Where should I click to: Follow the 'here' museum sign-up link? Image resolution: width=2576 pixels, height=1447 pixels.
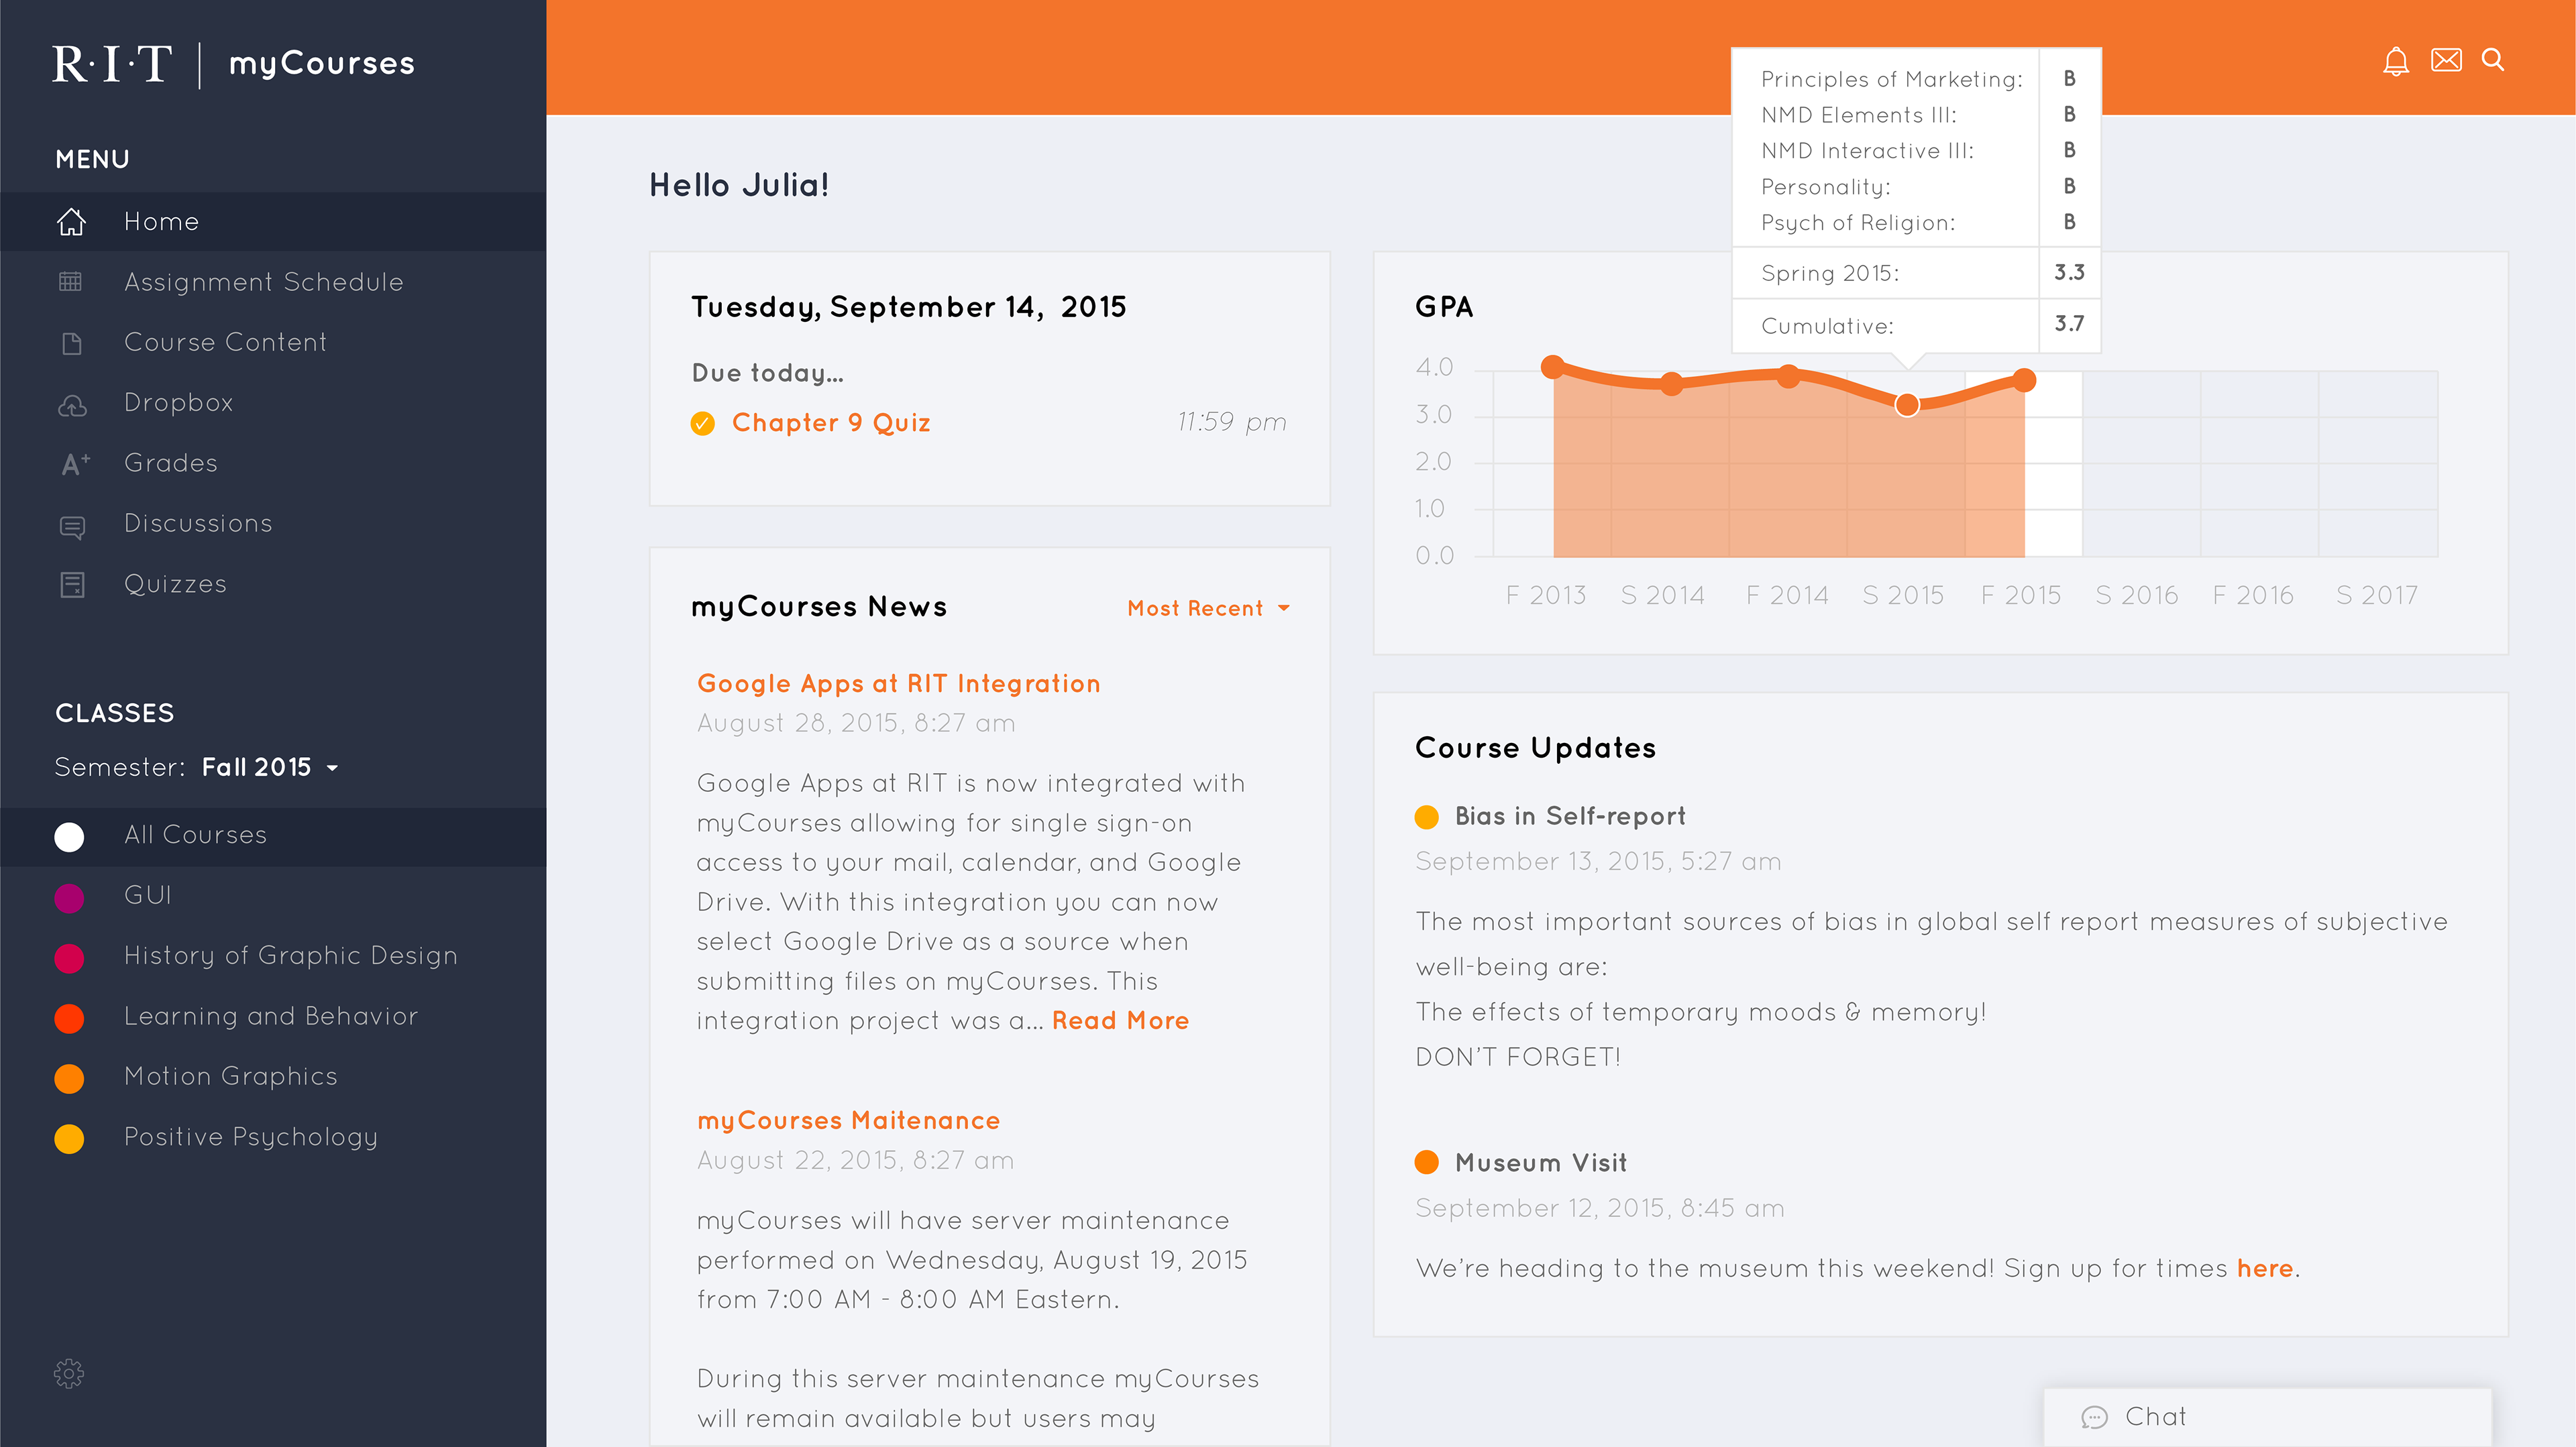tap(2264, 1268)
